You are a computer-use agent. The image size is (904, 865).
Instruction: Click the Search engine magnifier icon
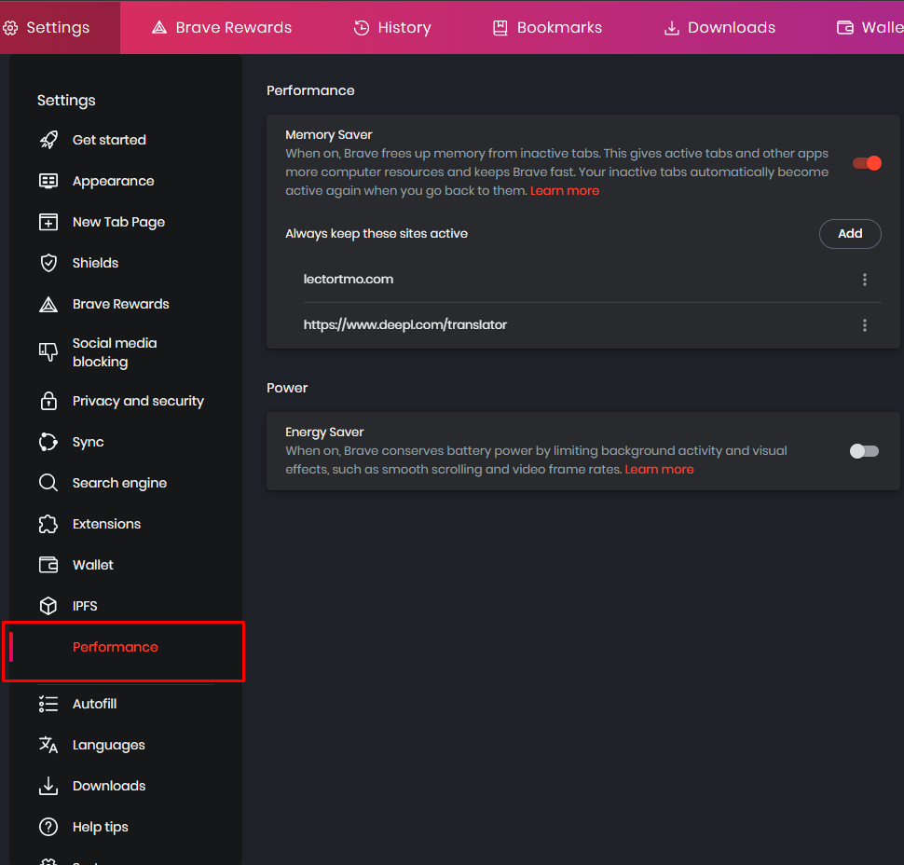(48, 483)
